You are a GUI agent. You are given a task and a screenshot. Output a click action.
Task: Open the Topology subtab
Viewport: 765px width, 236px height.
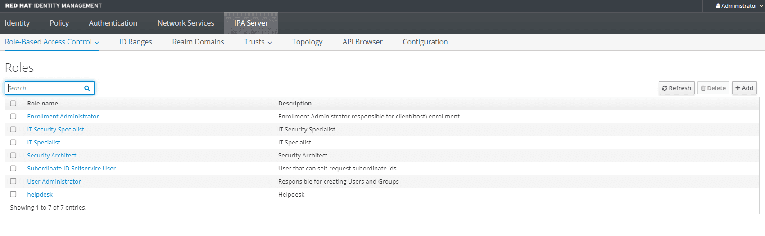[x=307, y=42]
